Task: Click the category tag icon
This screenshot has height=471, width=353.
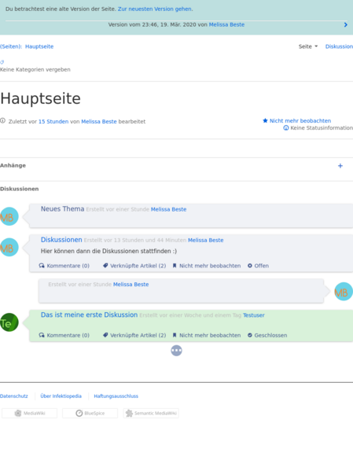Action: [x=2, y=62]
